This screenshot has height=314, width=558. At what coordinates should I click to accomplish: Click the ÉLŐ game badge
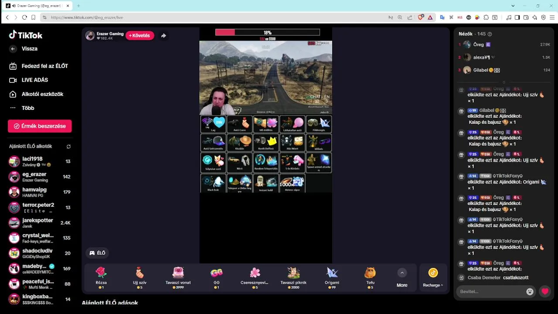[x=97, y=253]
